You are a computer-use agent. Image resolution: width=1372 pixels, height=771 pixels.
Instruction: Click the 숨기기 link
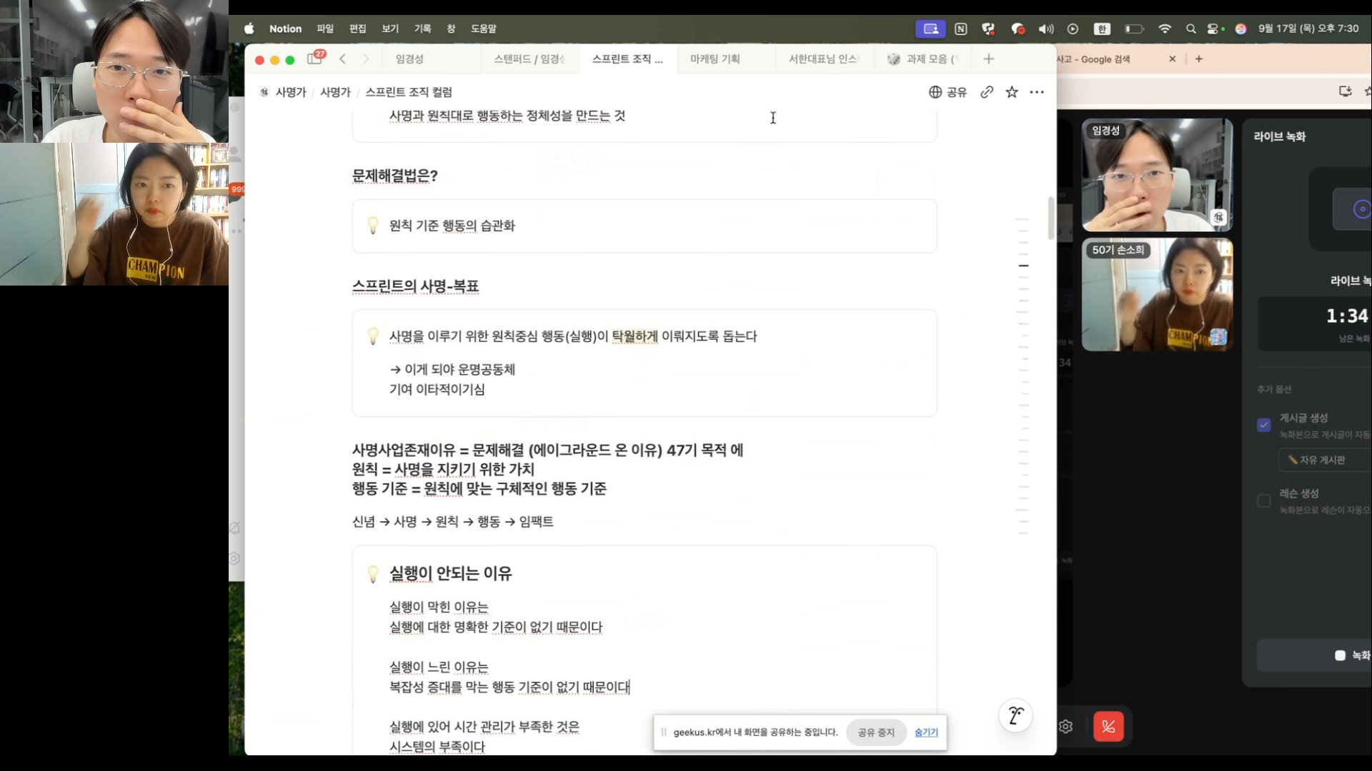point(926,732)
